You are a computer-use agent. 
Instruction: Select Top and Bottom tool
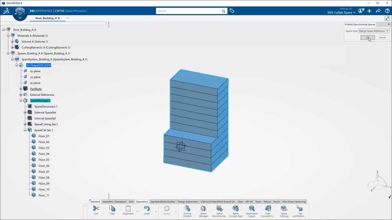pos(300,211)
